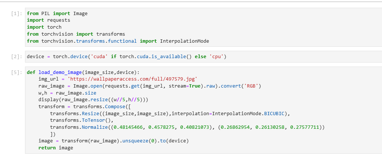The height and width of the screenshot is (156, 382).
Task: Place cursor on 'w,h = raw_image.size' line
Action: [67, 93]
